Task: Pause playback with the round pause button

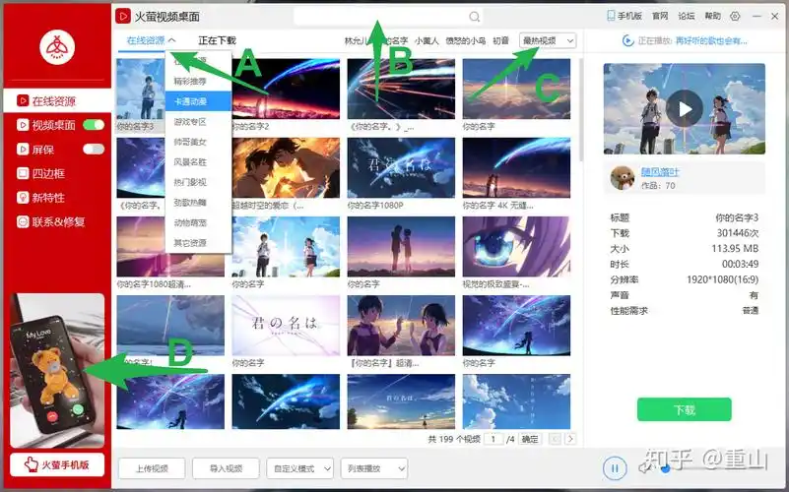Action: point(615,468)
